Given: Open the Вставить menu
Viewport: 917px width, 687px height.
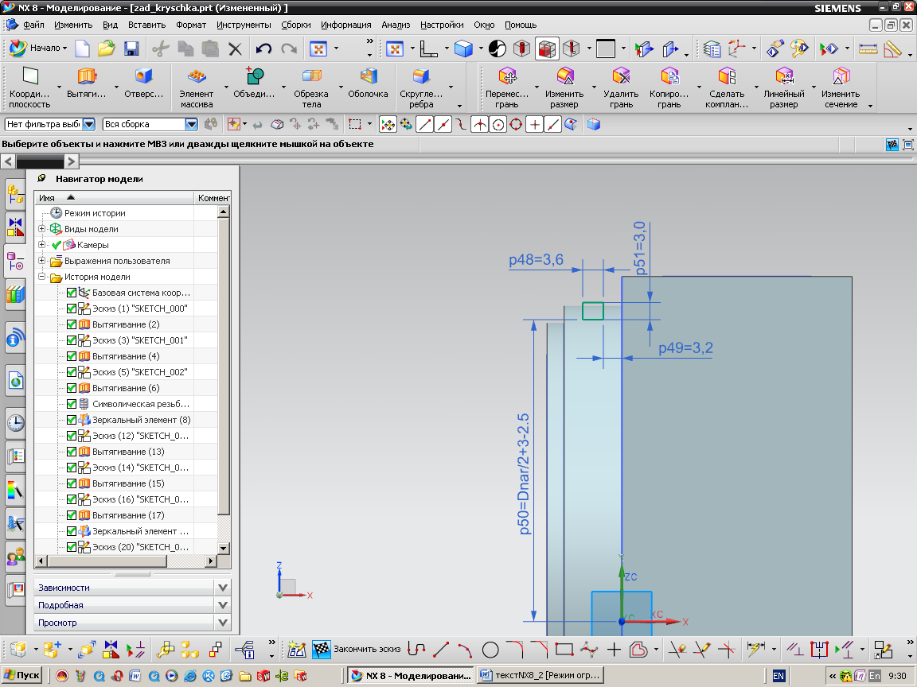Looking at the screenshot, I should pos(146,25).
